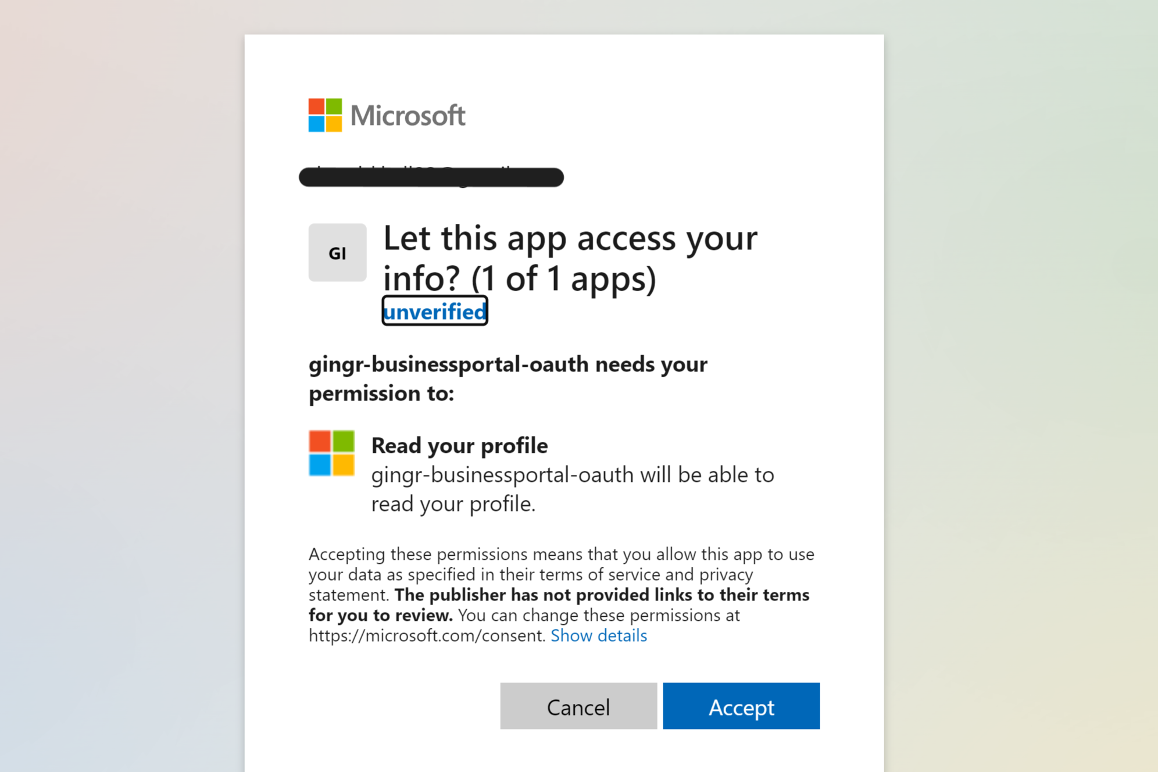Open the unverified publisher link

click(x=435, y=312)
